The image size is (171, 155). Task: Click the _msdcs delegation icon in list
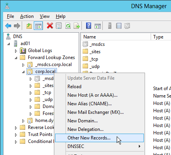point(85,44)
